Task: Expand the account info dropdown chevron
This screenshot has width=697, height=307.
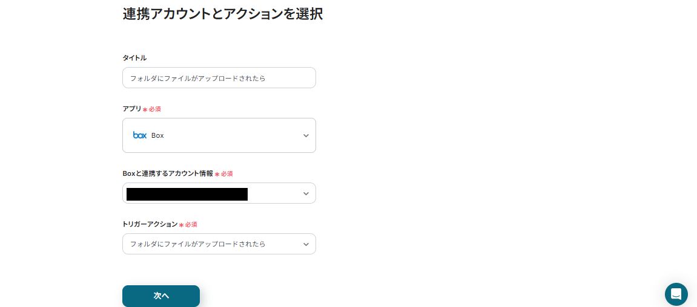Action: tap(306, 193)
